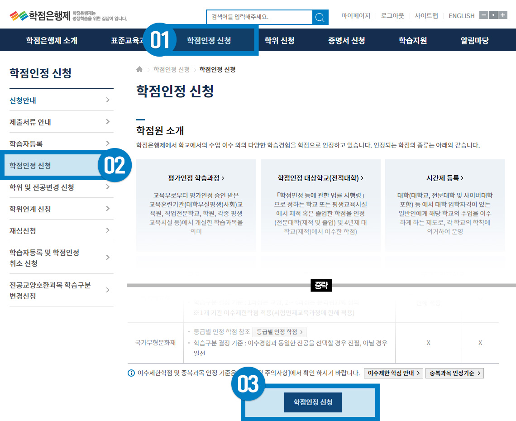Click 중복과목 인정기준 button
This screenshot has height=421, width=516.
(454, 373)
